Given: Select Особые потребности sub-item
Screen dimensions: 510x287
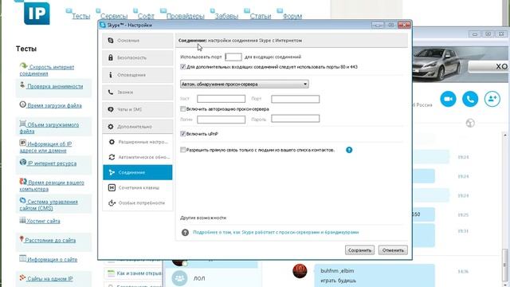Looking at the screenshot, I should pyautogui.click(x=138, y=203).
